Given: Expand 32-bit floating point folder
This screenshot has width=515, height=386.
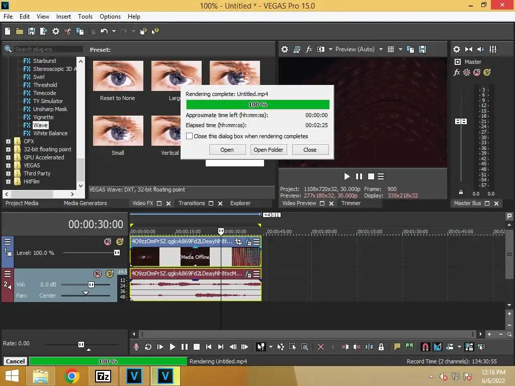Looking at the screenshot, I should tap(8, 149).
